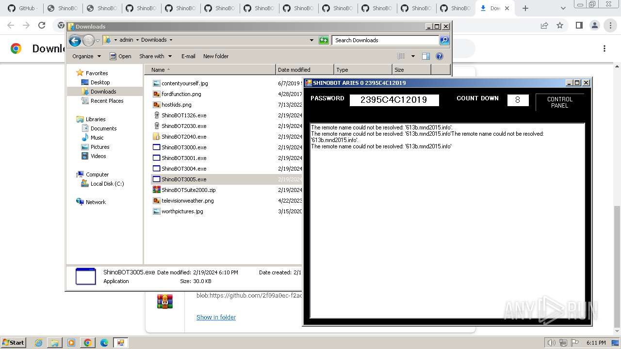Click Open in the Explorer toolbar

[x=120, y=56]
